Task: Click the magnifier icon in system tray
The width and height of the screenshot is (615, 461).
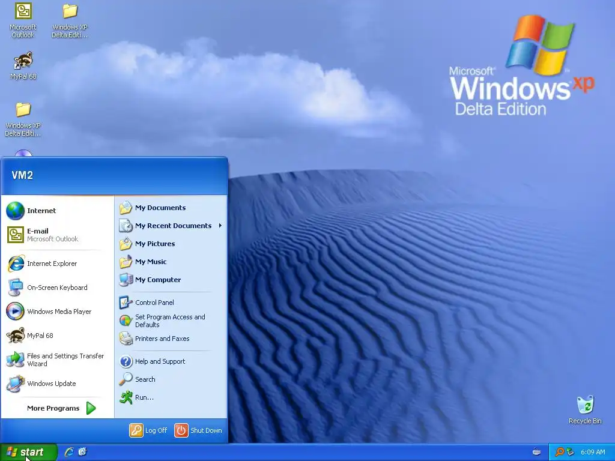Action: (x=559, y=452)
